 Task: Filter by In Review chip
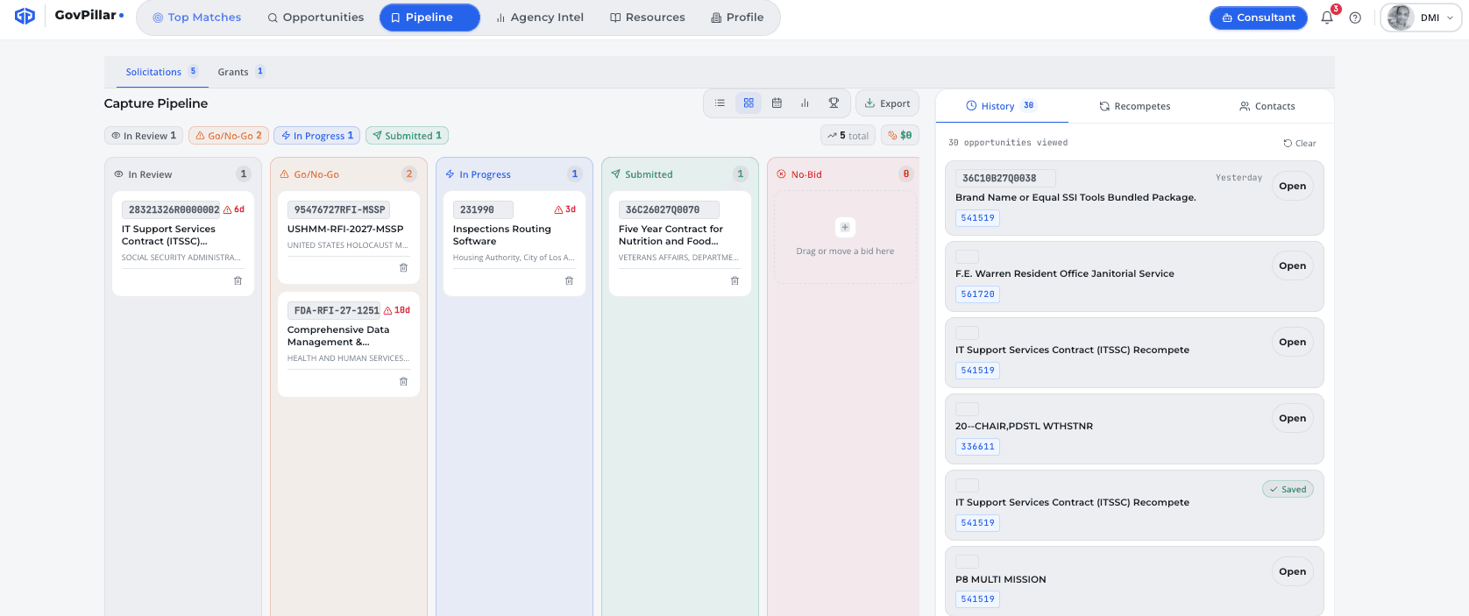click(x=144, y=136)
